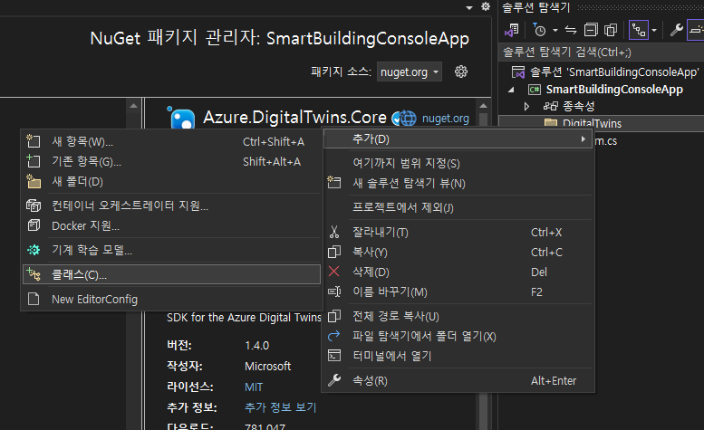Click the Azure.DigitalTwins.Core package title

pos(294,118)
